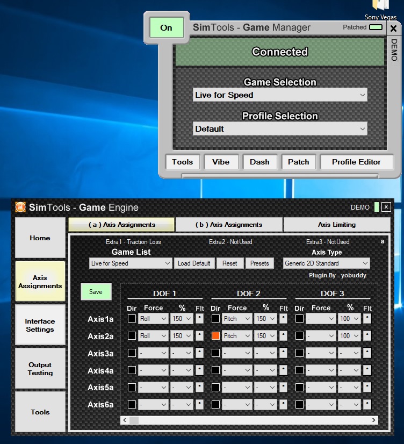Toggle Axis1a DOF 1 Dir checkbox
Viewport: 404px width, 444px height.
click(132, 319)
